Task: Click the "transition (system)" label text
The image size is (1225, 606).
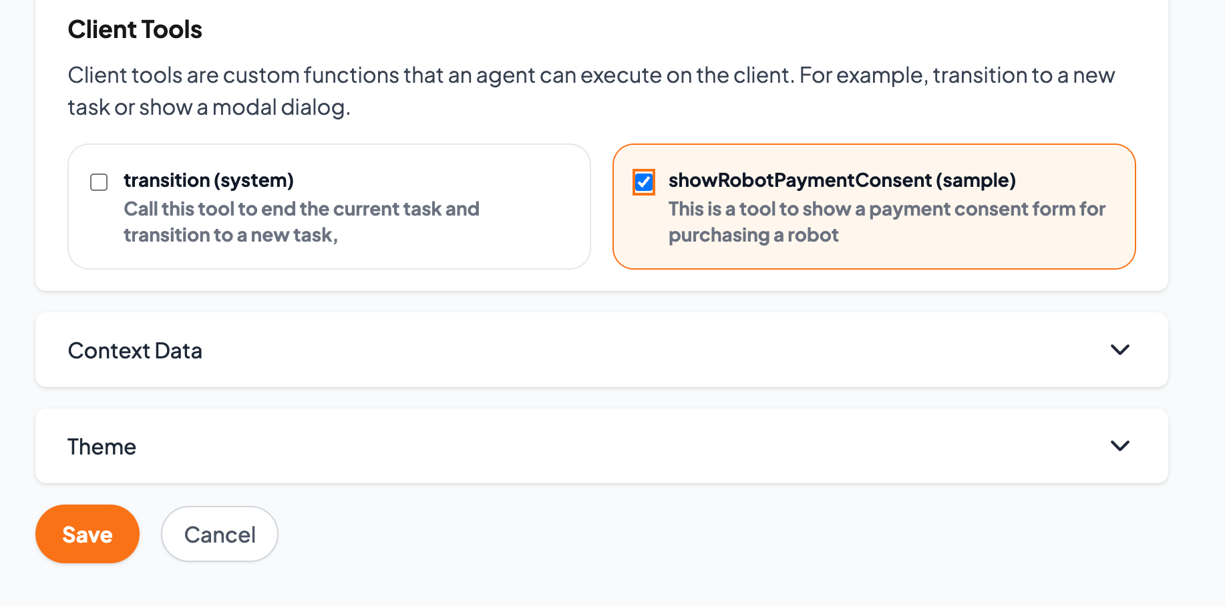Action: pyautogui.click(x=209, y=180)
